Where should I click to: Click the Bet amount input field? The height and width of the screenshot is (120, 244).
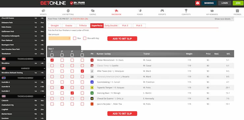click(x=59, y=38)
